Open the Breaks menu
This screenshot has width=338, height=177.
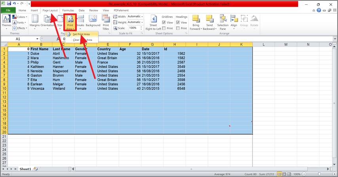click(x=80, y=22)
